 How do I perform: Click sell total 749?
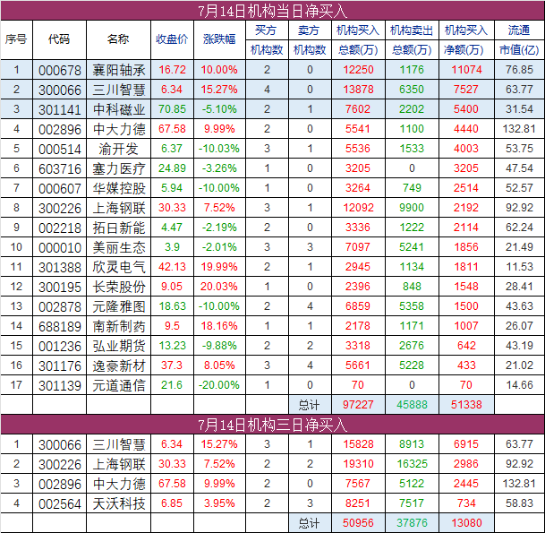click(412, 188)
